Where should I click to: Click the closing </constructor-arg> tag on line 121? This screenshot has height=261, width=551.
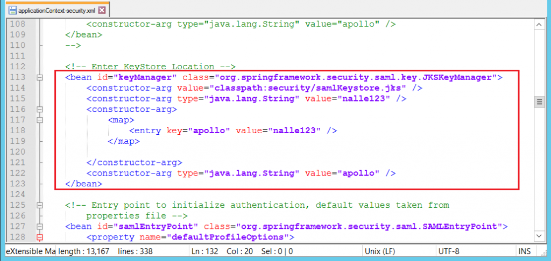pyautogui.click(x=134, y=162)
